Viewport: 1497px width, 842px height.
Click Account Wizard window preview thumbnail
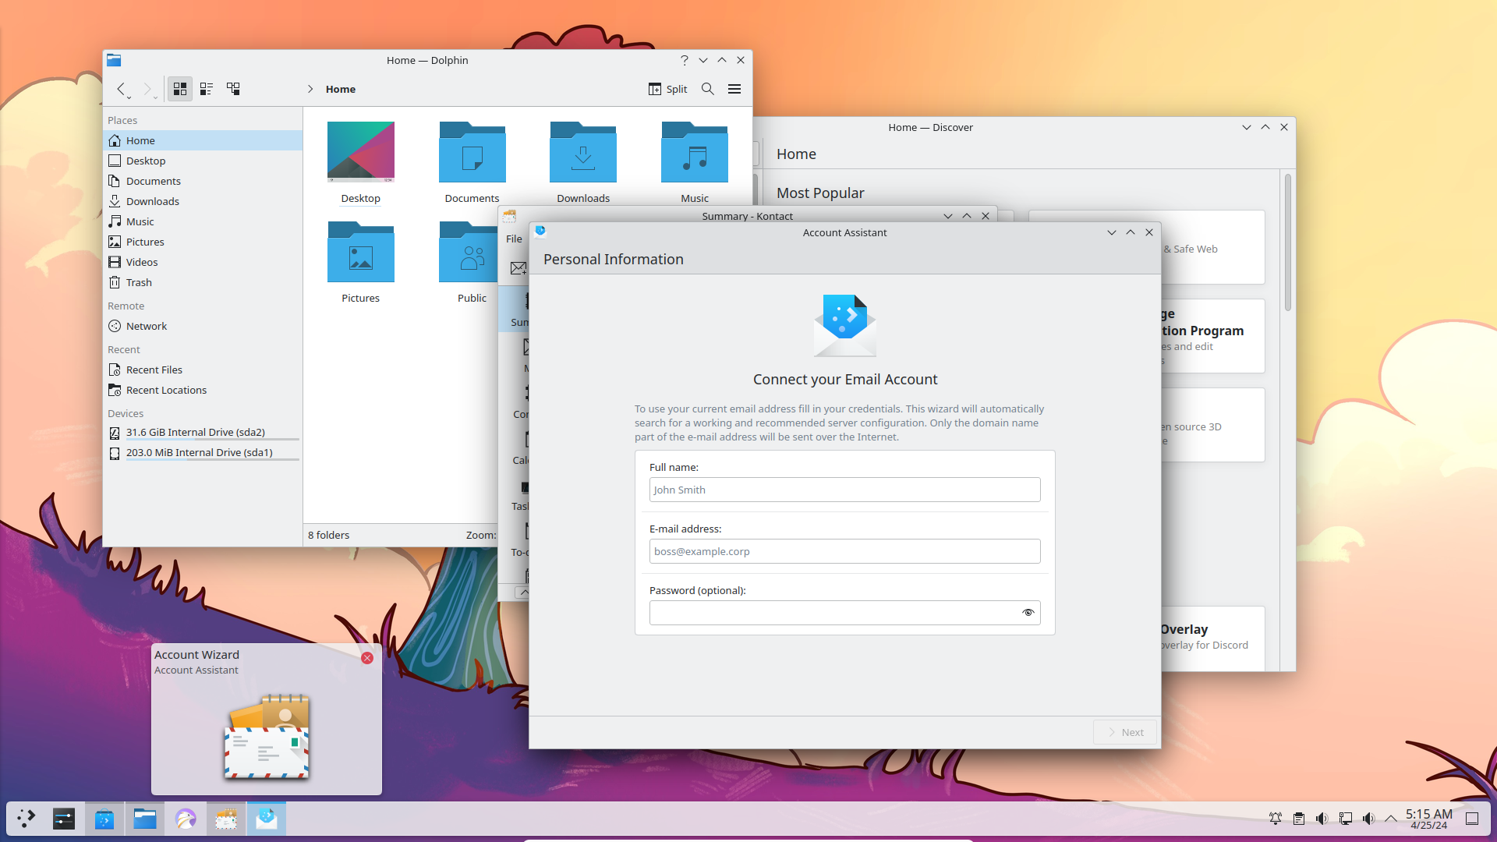click(x=267, y=736)
